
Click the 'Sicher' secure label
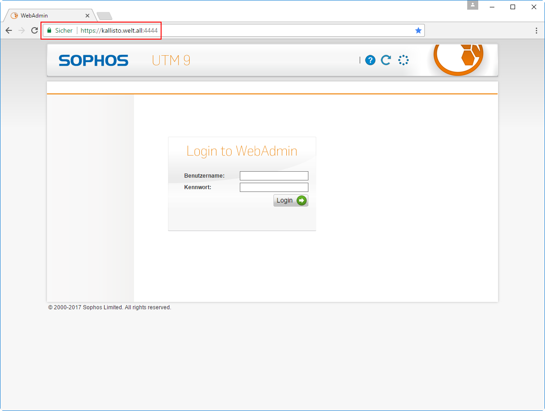click(x=64, y=30)
